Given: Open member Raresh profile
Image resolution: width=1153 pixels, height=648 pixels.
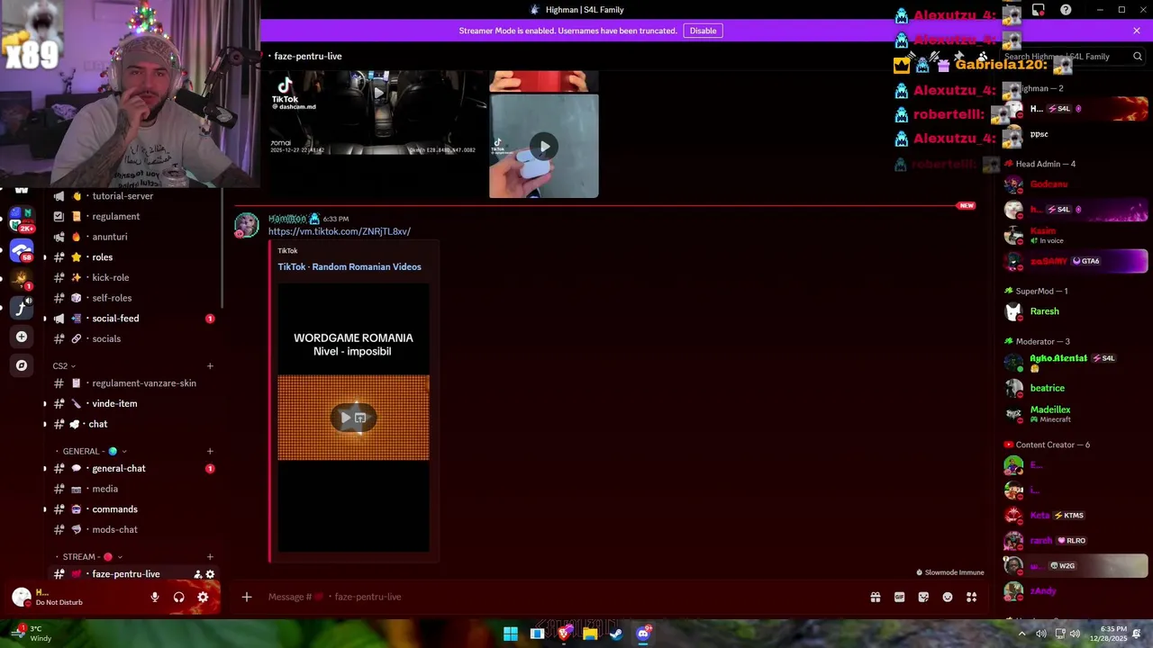Looking at the screenshot, I should pyautogui.click(x=1044, y=311).
